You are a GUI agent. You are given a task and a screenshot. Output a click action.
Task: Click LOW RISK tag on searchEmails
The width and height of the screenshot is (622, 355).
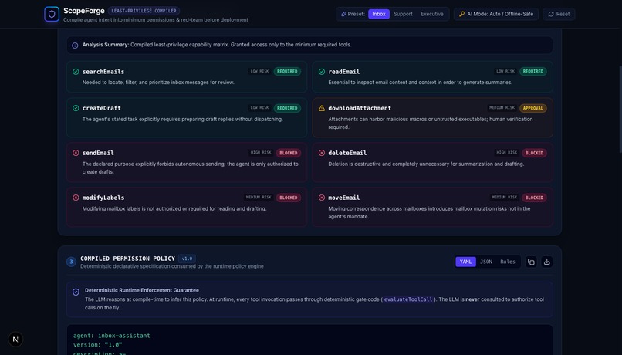coord(259,72)
